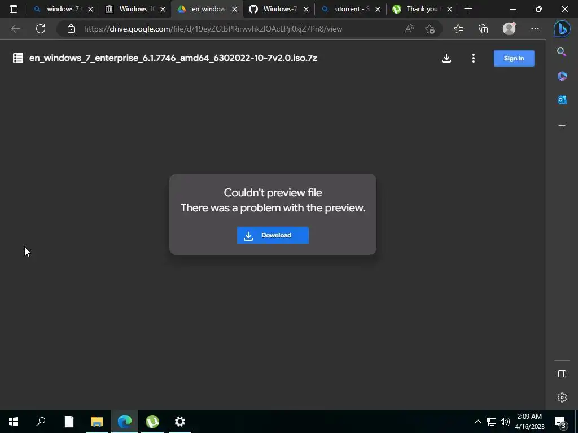This screenshot has height=433, width=578.
Task: Open File Explorer from the taskbar
Action: coord(97,422)
